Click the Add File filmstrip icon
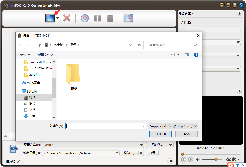This screenshot has width=246, height=167. pyautogui.click(x=50, y=18)
